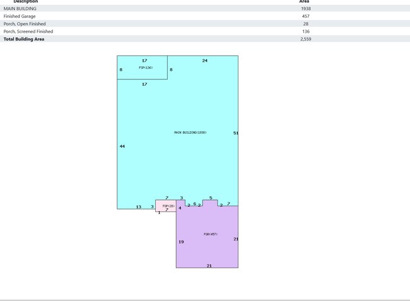Click the 2,559 total area value
Image resolution: width=410 pixels, height=301 pixels.
(306, 39)
